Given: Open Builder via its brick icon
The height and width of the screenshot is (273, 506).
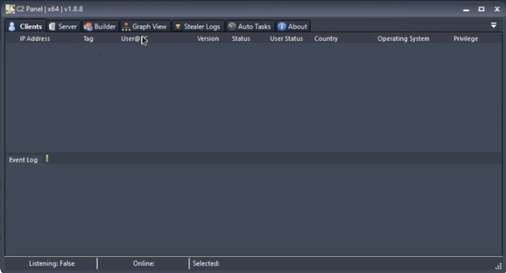Looking at the screenshot, I should [x=88, y=27].
